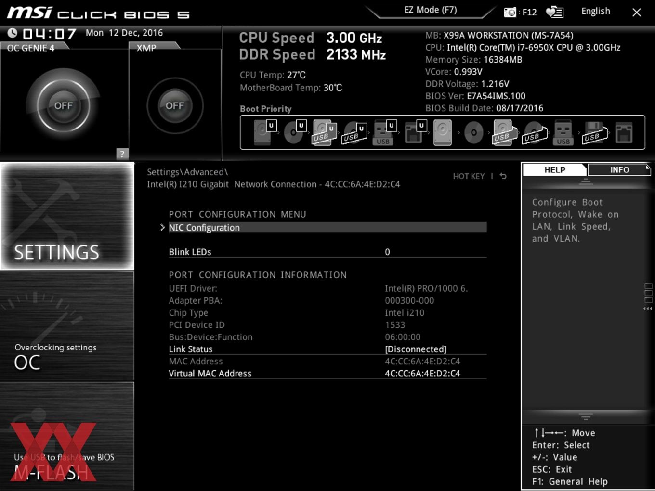Click the Chip Type row label
This screenshot has width=655, height=491.
(188, 312)
